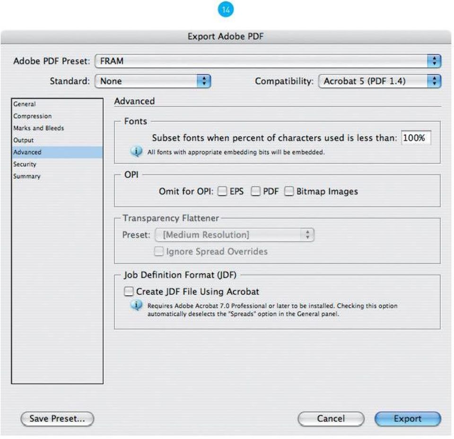
Task: Open the Transparency Flattener Preset dropdown
Action: pyautogui.click(x=235, y=235)
